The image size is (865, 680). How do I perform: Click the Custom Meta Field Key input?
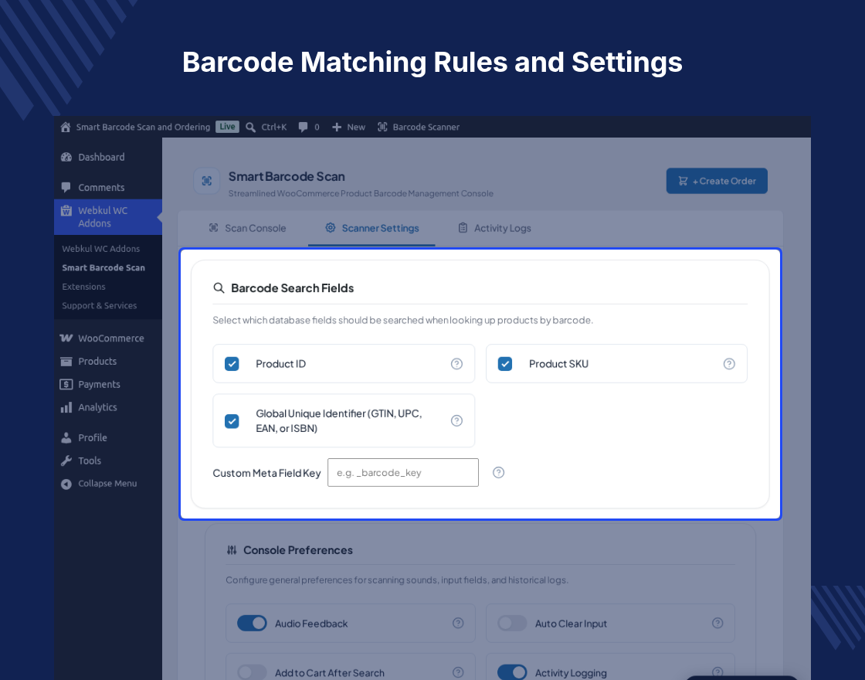click(402, 472)
